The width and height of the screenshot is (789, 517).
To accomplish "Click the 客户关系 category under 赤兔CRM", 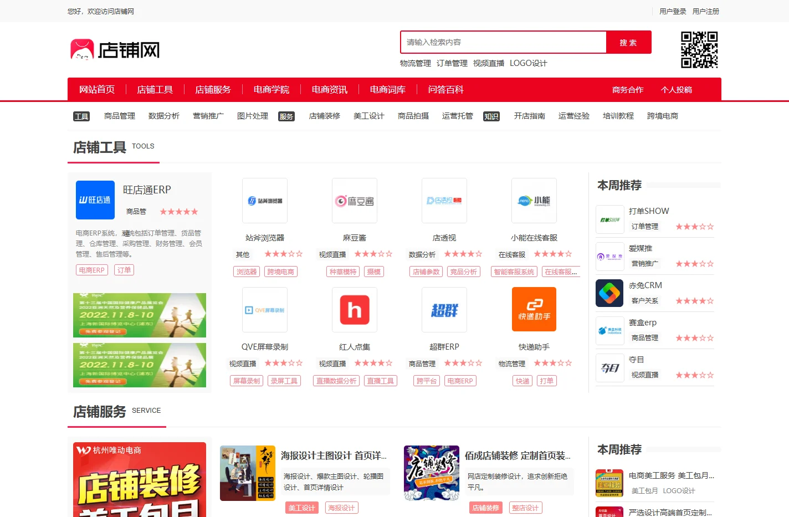I will pyautogui.click(x=645, y=300).
